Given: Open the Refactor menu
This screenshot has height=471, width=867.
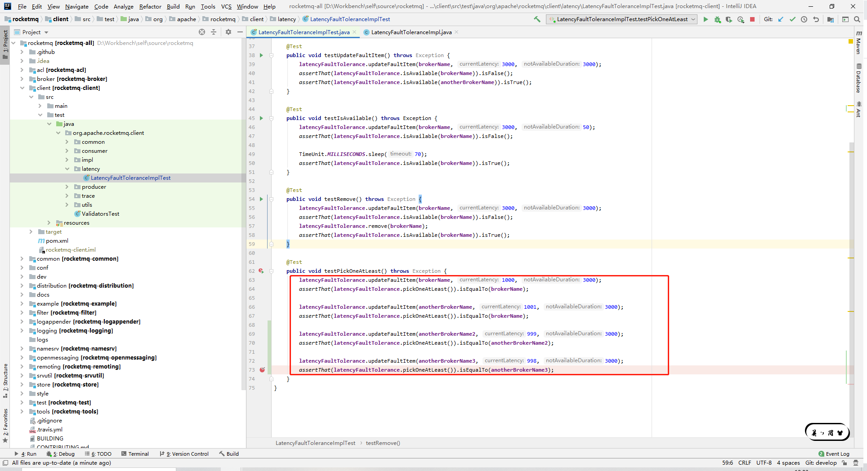Looking at the screenshot, I should [x=150, y=6].
